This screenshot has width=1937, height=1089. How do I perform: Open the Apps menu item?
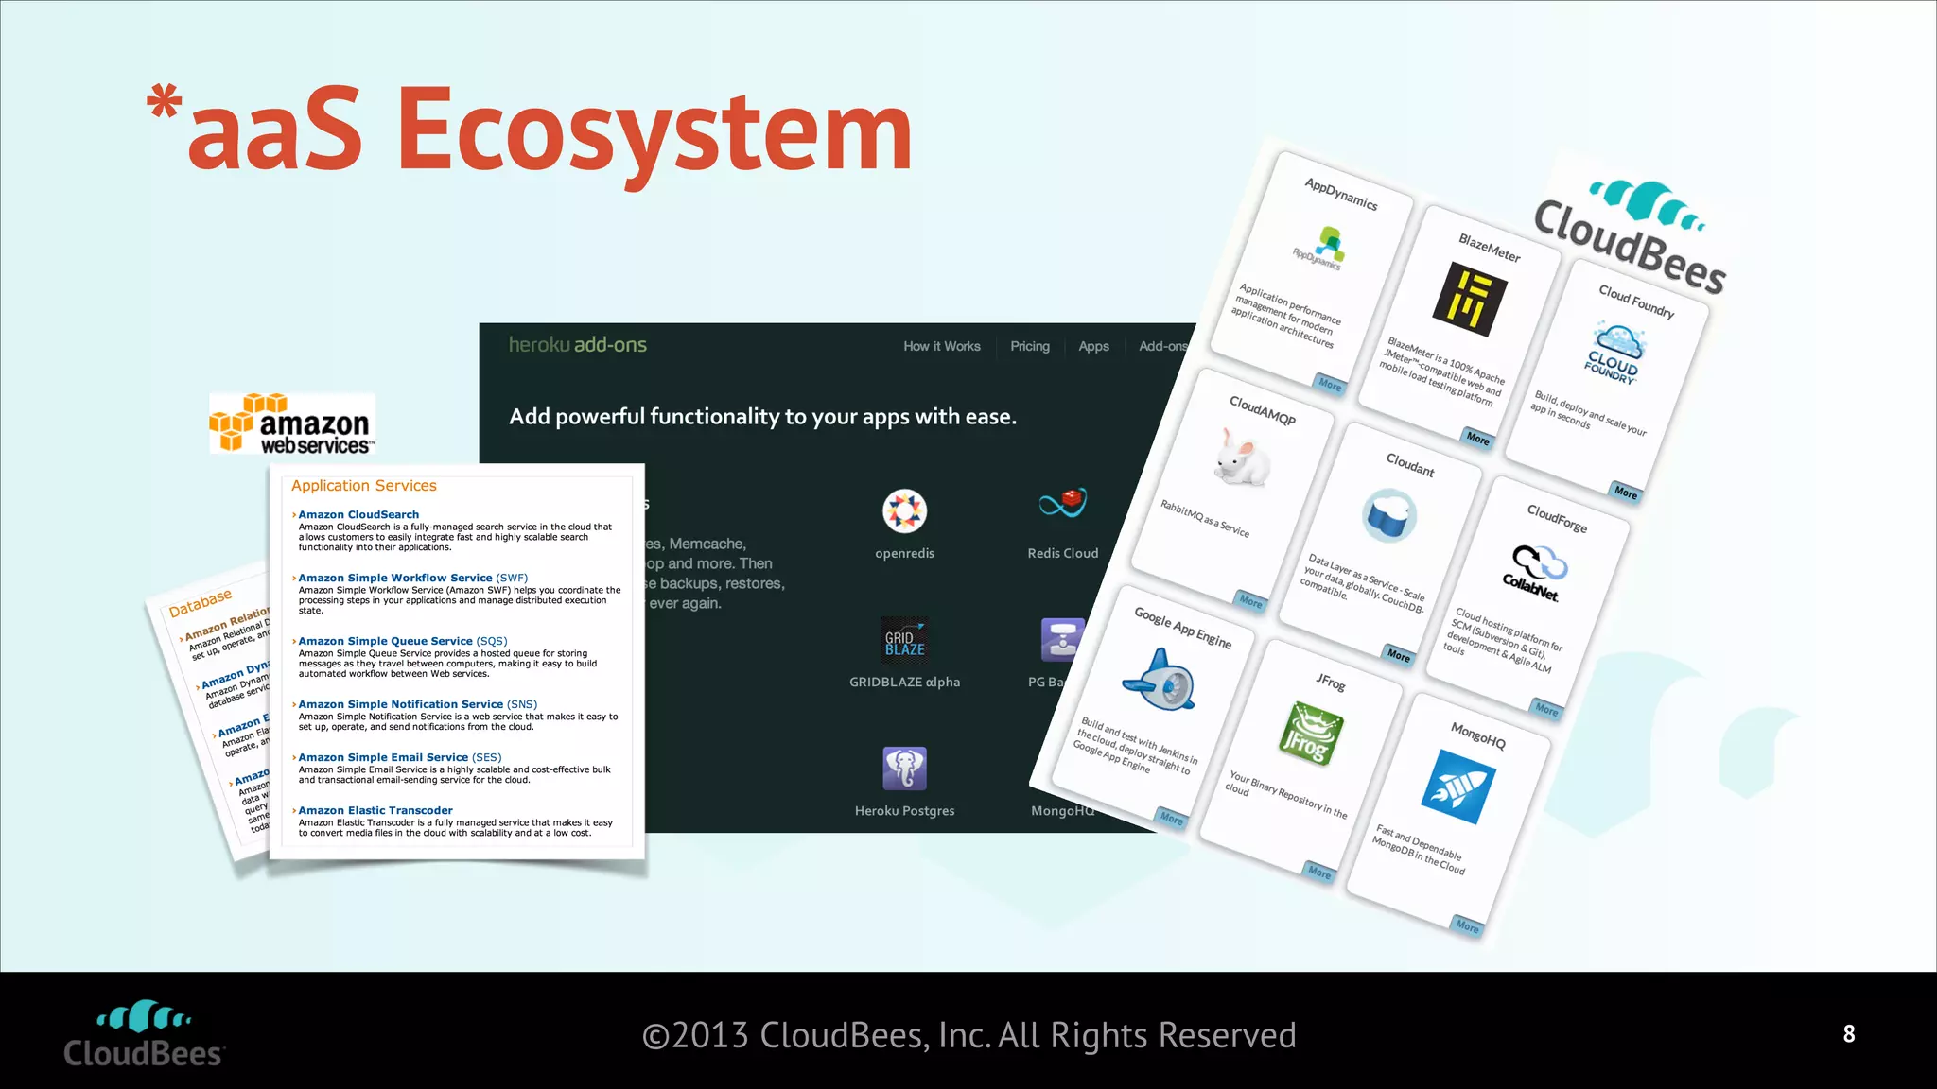[x=1093, y=347]
